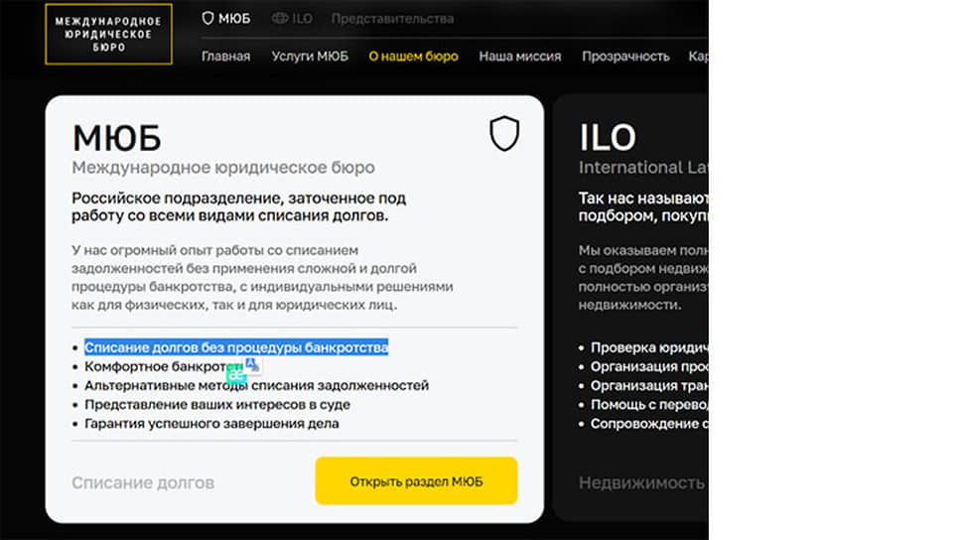Click the Международное юридическое бюро logo
Viewport: 961px width, 540px height.
tap(108, 34)
